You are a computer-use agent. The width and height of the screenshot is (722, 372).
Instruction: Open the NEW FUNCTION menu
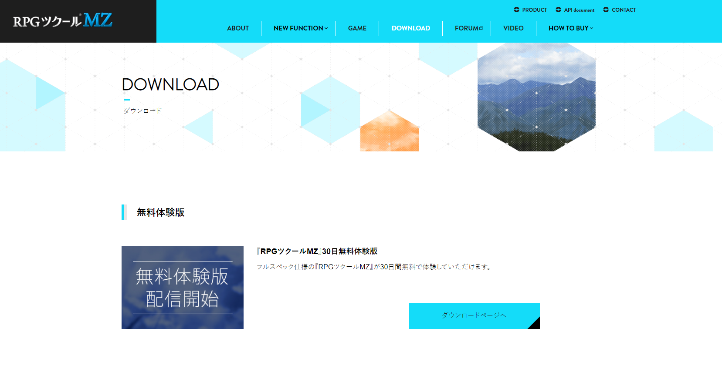[x=298, y=28]
